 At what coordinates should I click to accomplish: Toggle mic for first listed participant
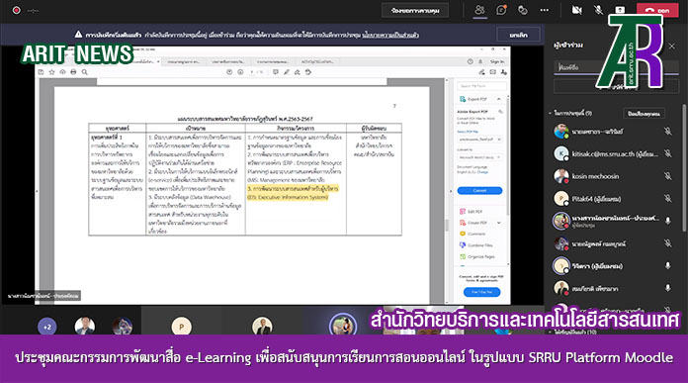[667, 131]
